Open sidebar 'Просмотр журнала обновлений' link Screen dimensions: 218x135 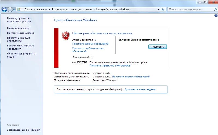[x=19, y=39]
